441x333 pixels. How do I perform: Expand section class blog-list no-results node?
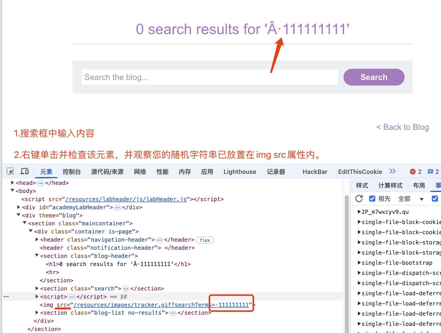37,312
